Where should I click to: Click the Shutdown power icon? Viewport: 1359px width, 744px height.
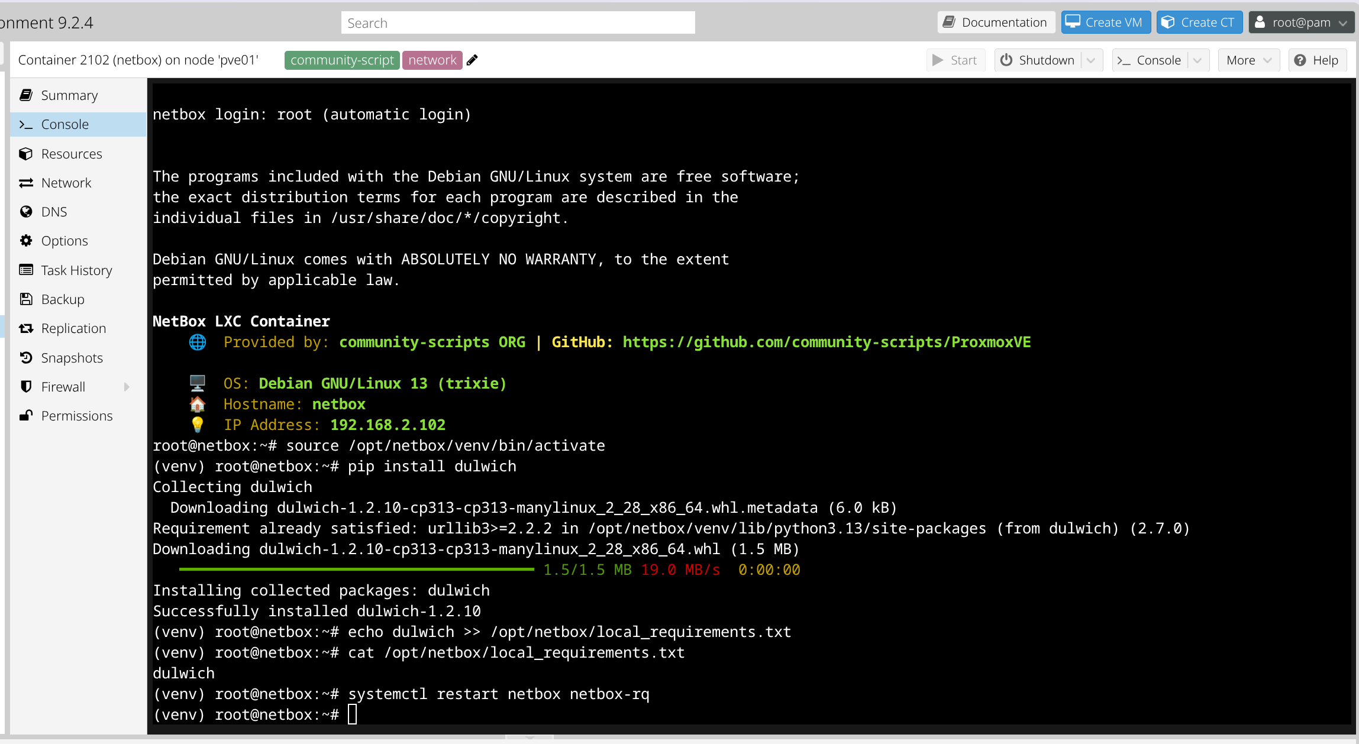pyautogui.click(x=1006, y=60)
